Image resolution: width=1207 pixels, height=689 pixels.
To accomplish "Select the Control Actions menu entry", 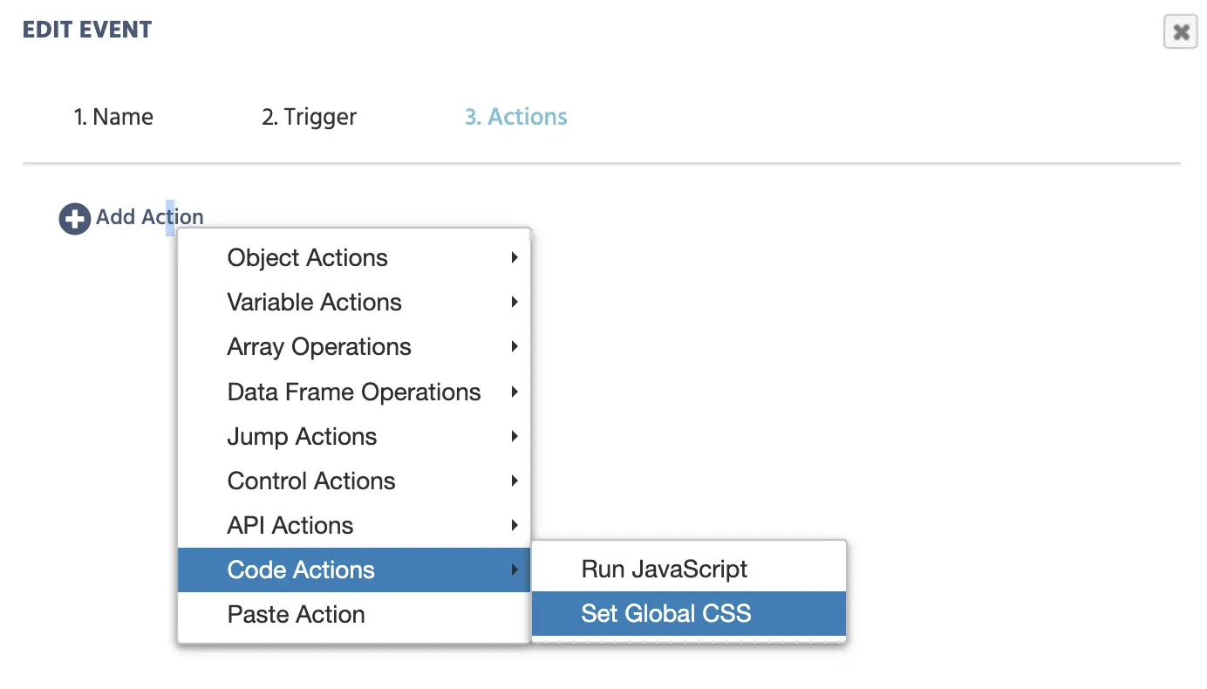I will pyautogui.click(x=311, y=481).
